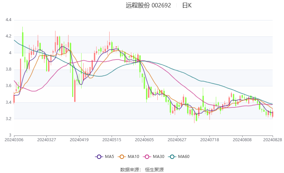Click the 20240419 date axis label
Image resolution: width=284 pixels, height=173 pixels.
(79, 140)
